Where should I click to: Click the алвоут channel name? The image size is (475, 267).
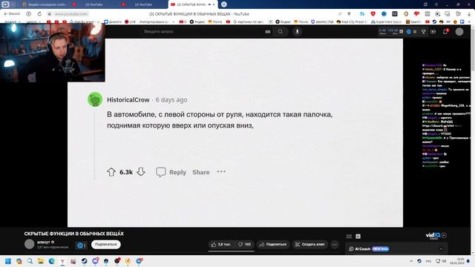pyautogui.click(x=44, y=243)
